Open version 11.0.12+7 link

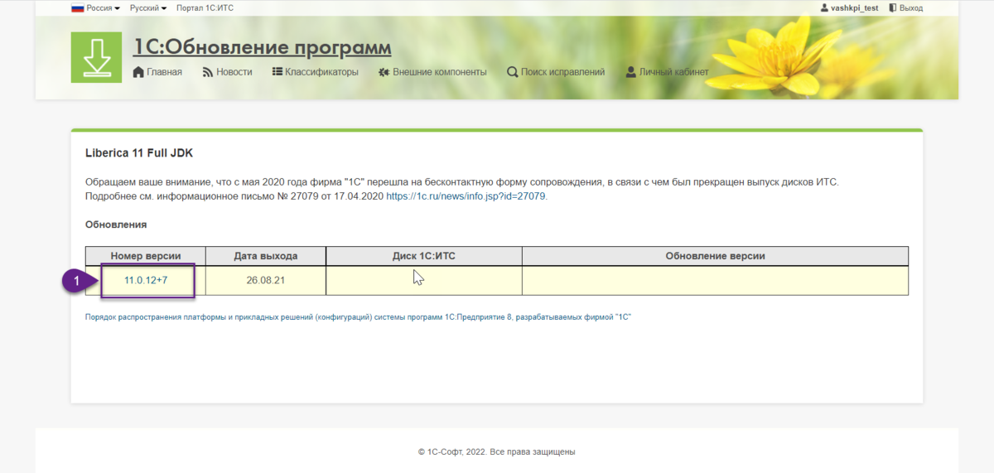(146, 280)
